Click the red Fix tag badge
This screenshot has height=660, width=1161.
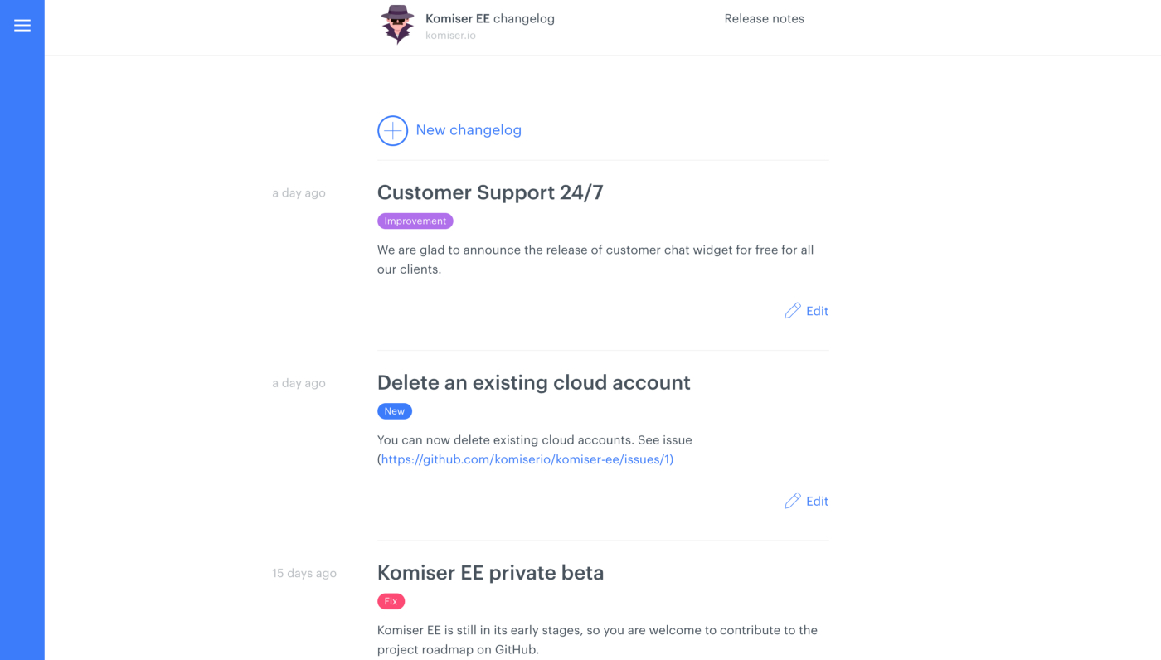tap(391, 601)
